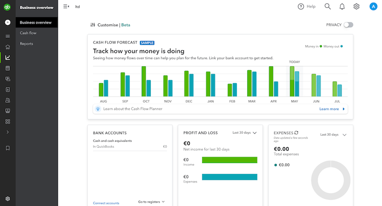Click the Connect accounts link
The height and width of the screenshot is (206, 382).
click(106, 203)
